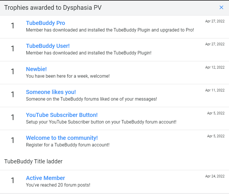The height and width of the screenshot is (194, 229).
Task: Click the Apr 27, 2022 date beside TubeBuddy Pro
Action: (215, 21)
